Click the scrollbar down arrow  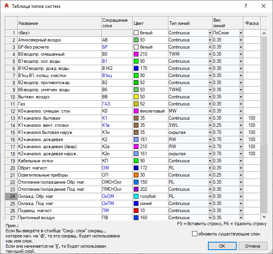tap(264, 217)
